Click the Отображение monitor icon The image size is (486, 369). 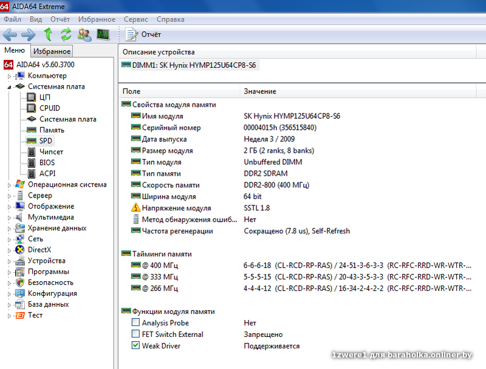pos(20,206)
